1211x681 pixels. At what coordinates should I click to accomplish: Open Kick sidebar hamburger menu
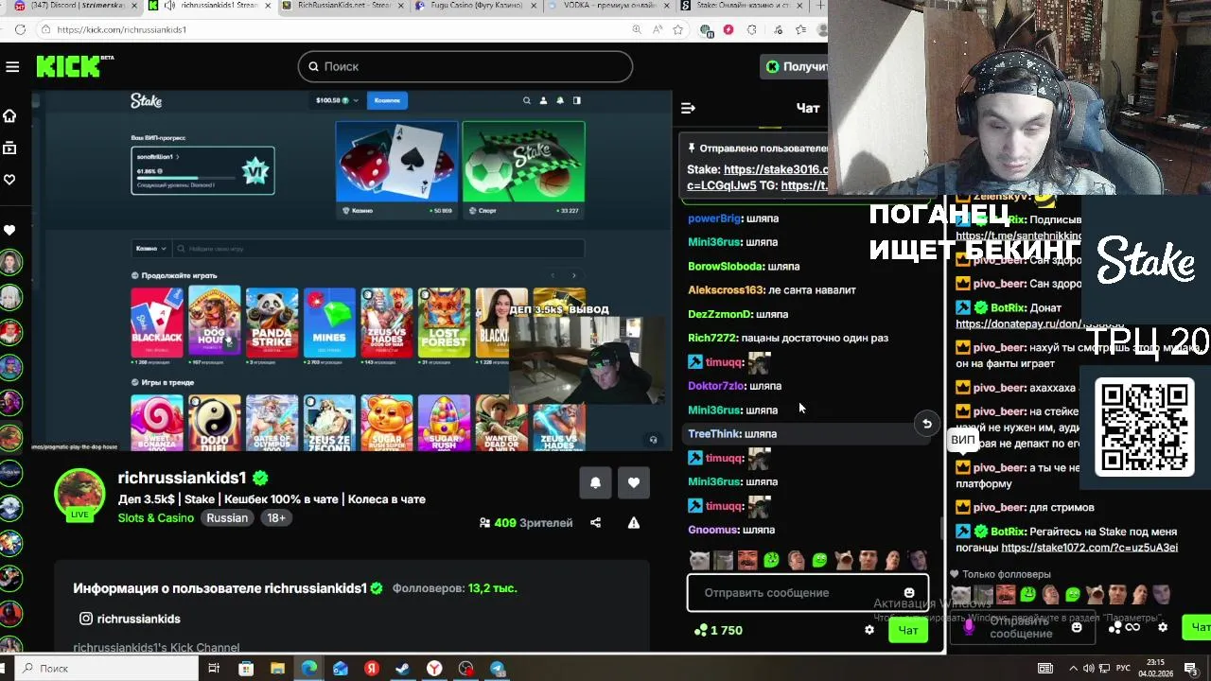(12, 66)
